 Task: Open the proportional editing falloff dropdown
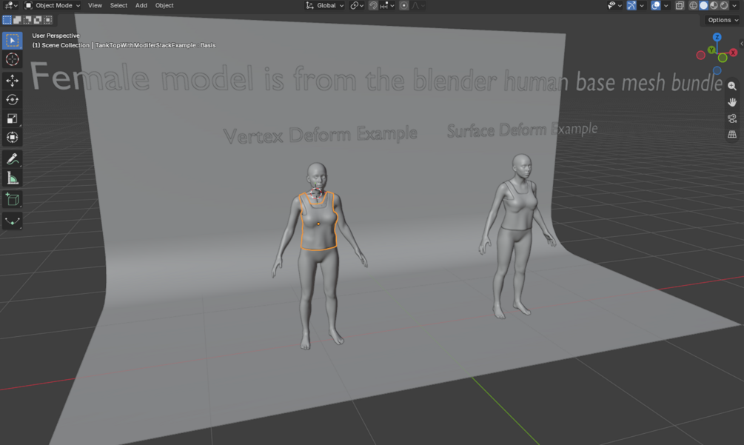pyautogui.click(x=418, y=5)
